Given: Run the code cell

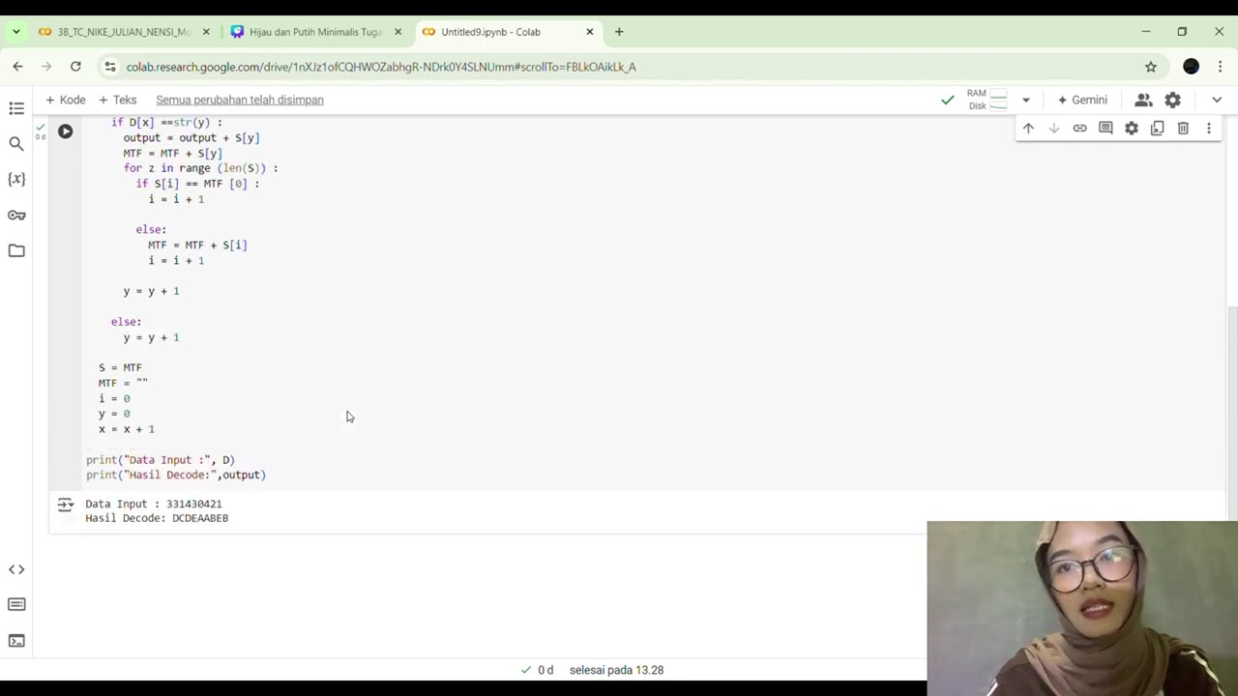Looking at the screenshot, I should 65,131.
